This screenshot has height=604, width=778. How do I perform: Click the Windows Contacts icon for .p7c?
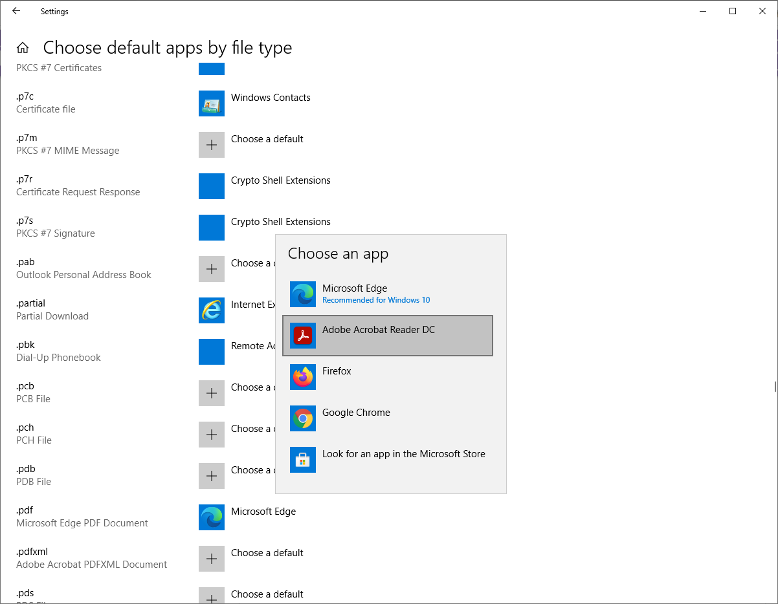tap(212, 103)
